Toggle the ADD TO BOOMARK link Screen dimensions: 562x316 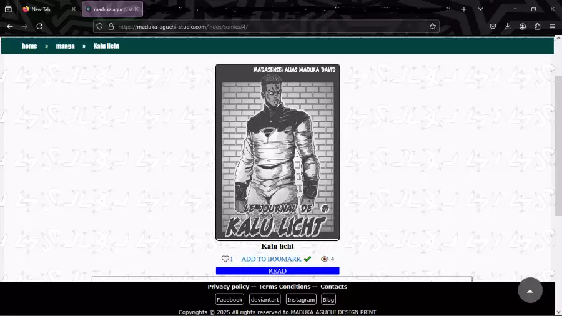[x=271, y=259]
